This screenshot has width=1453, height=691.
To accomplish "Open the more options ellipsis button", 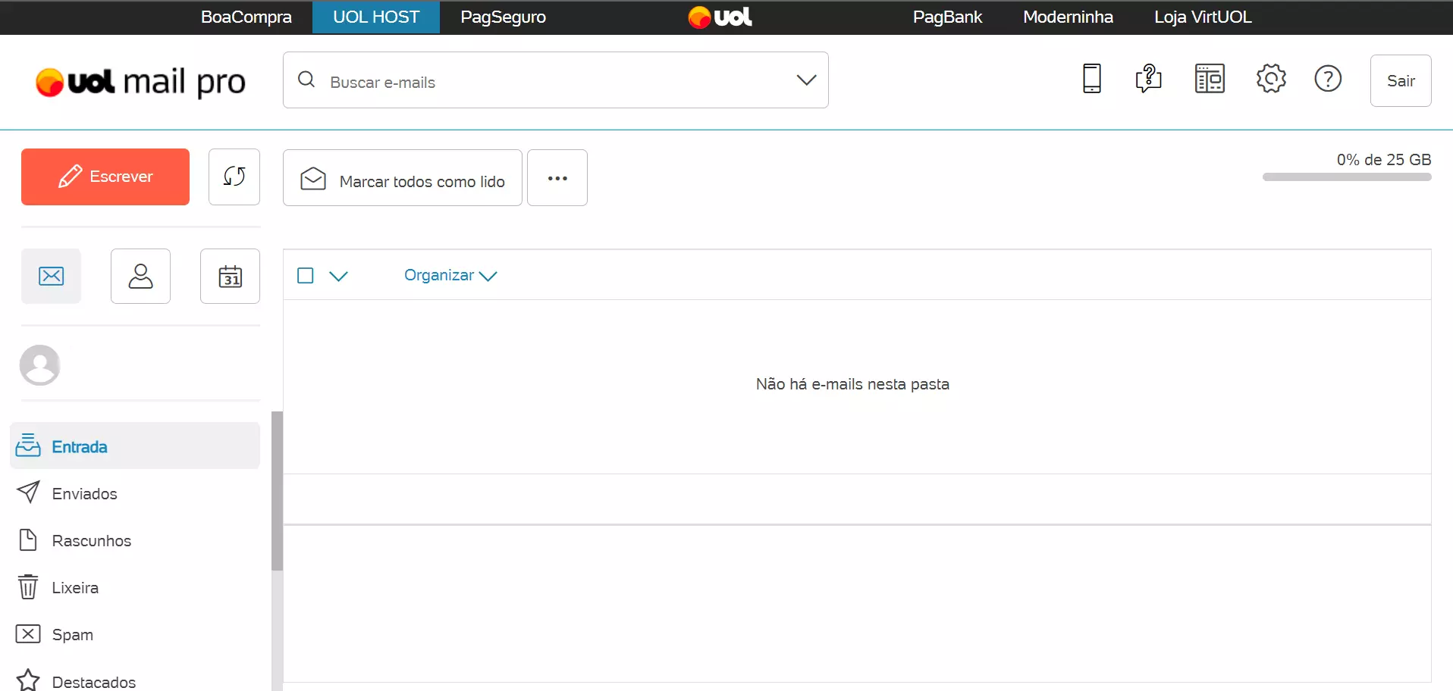I will (x=557, y=178).
